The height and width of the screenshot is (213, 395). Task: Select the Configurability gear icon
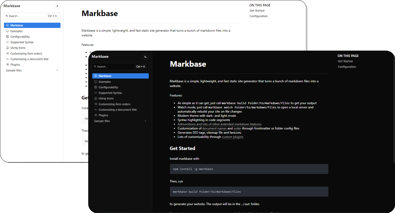click(96, 87)
